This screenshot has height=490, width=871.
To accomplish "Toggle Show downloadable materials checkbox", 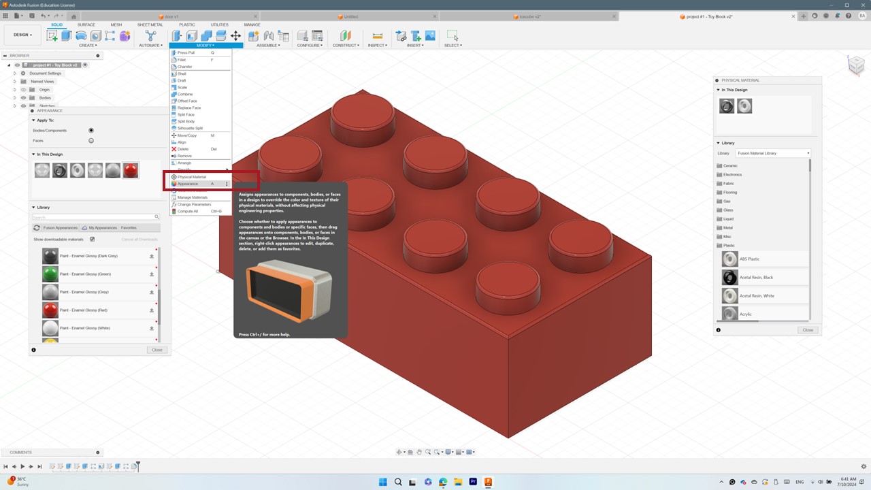I will coord(93,239).
